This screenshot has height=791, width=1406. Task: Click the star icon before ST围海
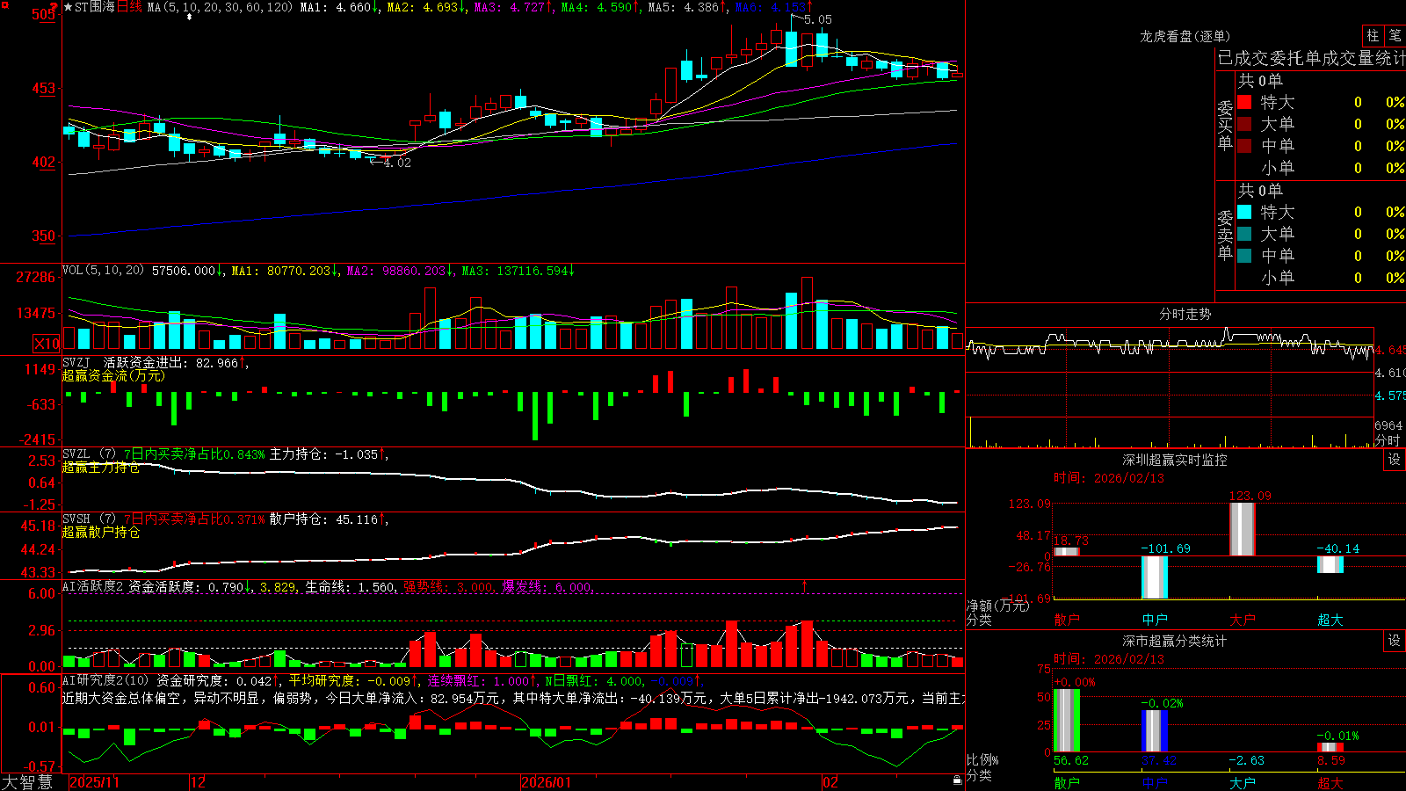68,7
